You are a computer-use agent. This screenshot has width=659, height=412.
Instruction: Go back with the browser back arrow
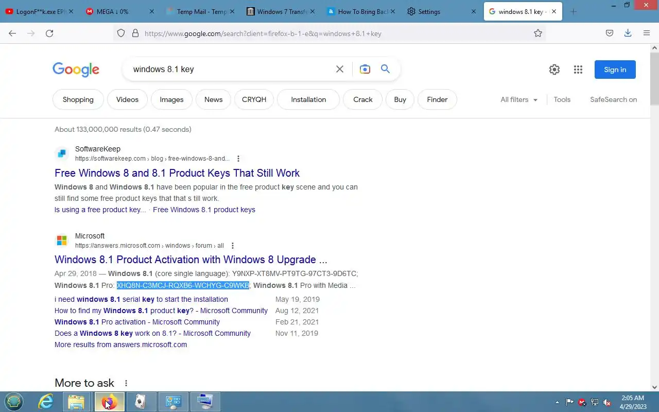point(12,33)
